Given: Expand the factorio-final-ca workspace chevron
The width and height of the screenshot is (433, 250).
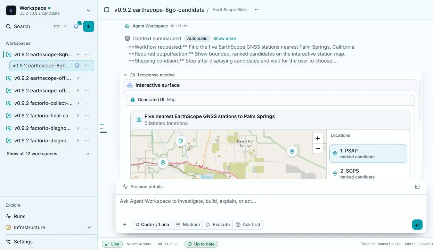Looking at the screenshot, I should [78, 116].
